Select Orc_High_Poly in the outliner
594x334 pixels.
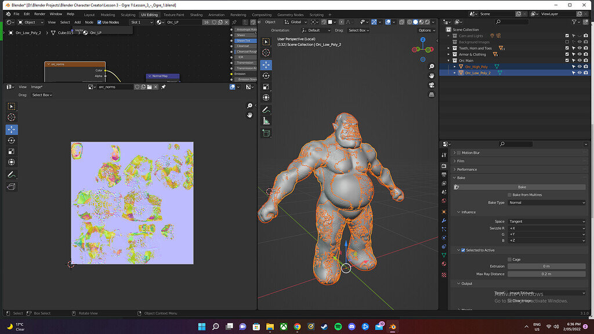coord(476,67)
